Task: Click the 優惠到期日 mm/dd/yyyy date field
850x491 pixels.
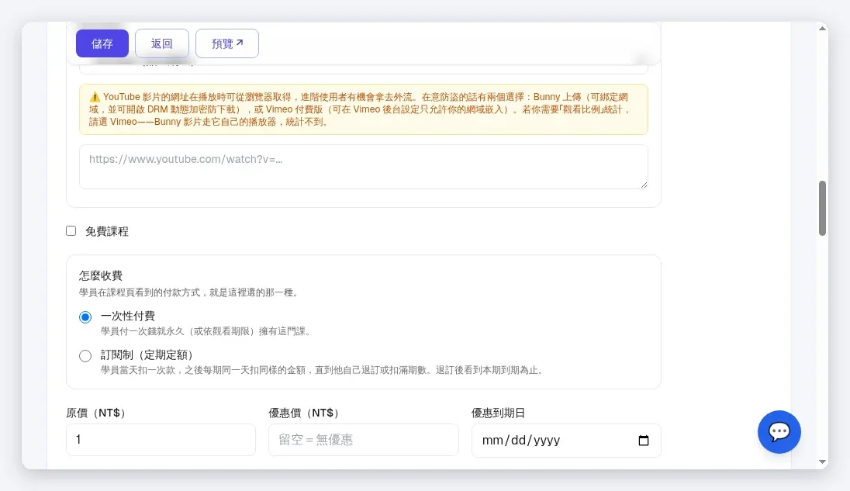Action: coord(566,441)
